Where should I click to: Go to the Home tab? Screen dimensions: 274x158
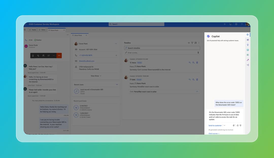(x=32, y=30)
